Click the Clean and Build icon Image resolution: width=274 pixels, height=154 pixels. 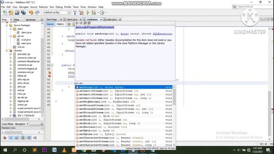pos(81,12)
